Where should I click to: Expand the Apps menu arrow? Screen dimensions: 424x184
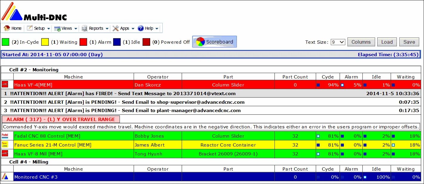tap(133, 29)
